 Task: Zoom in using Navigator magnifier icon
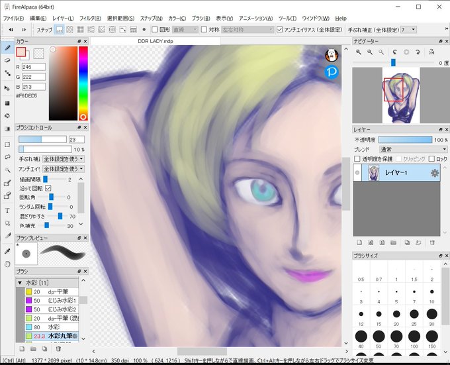click(x=359, y=52)
